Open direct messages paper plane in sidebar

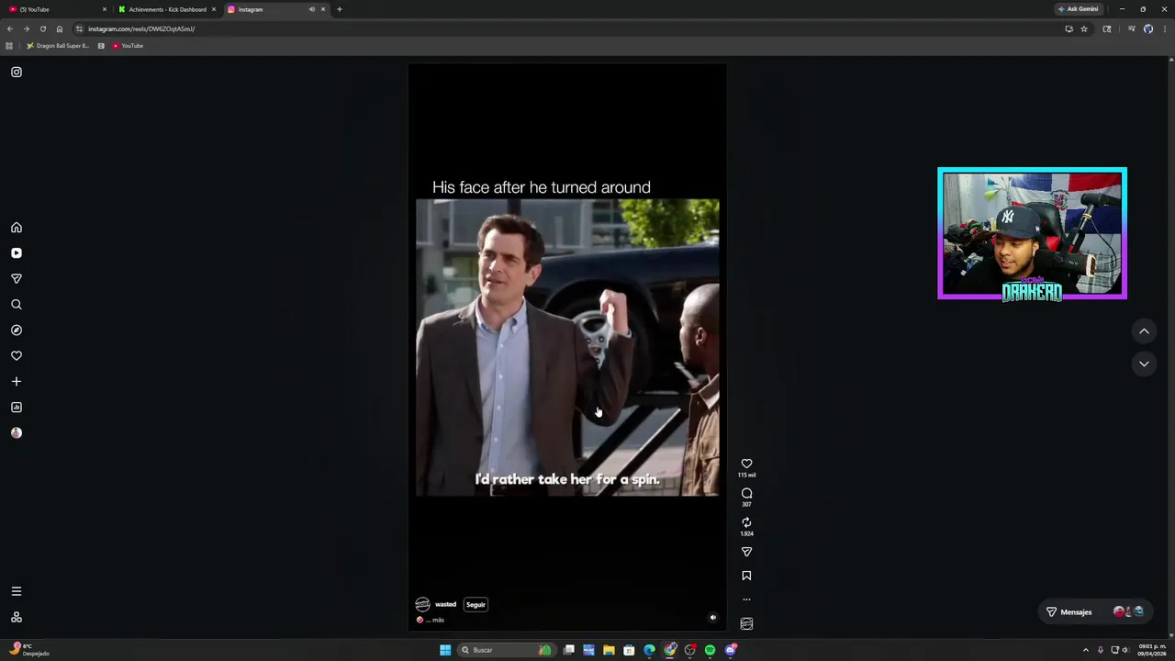tap(17, 279)
